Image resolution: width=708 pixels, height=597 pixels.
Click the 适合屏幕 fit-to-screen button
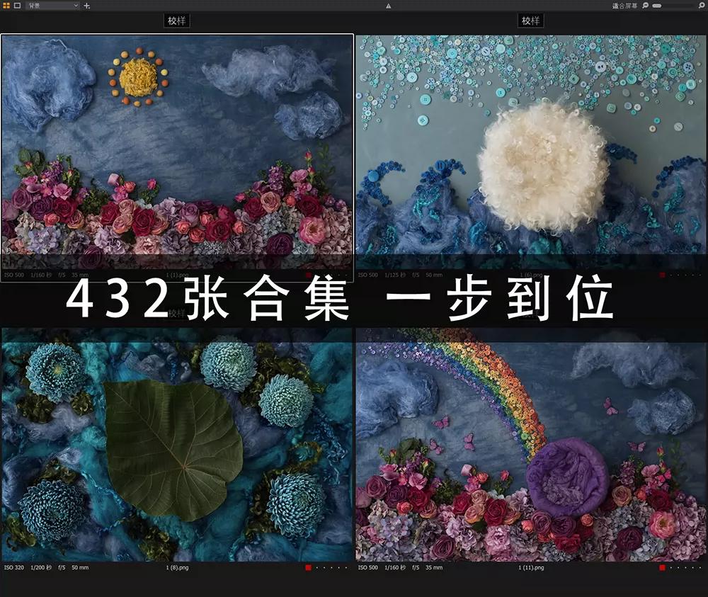point(625,6)
